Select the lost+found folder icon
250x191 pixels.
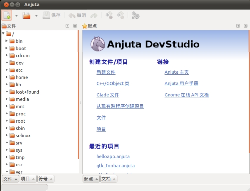12,92
